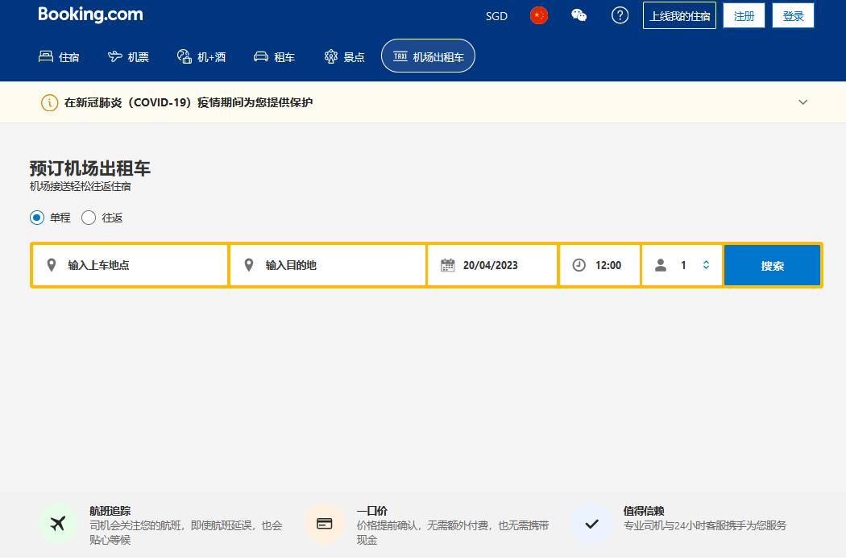846x560 pixels.
Task: Open the China flag language selector
Action: click(538, 15)
